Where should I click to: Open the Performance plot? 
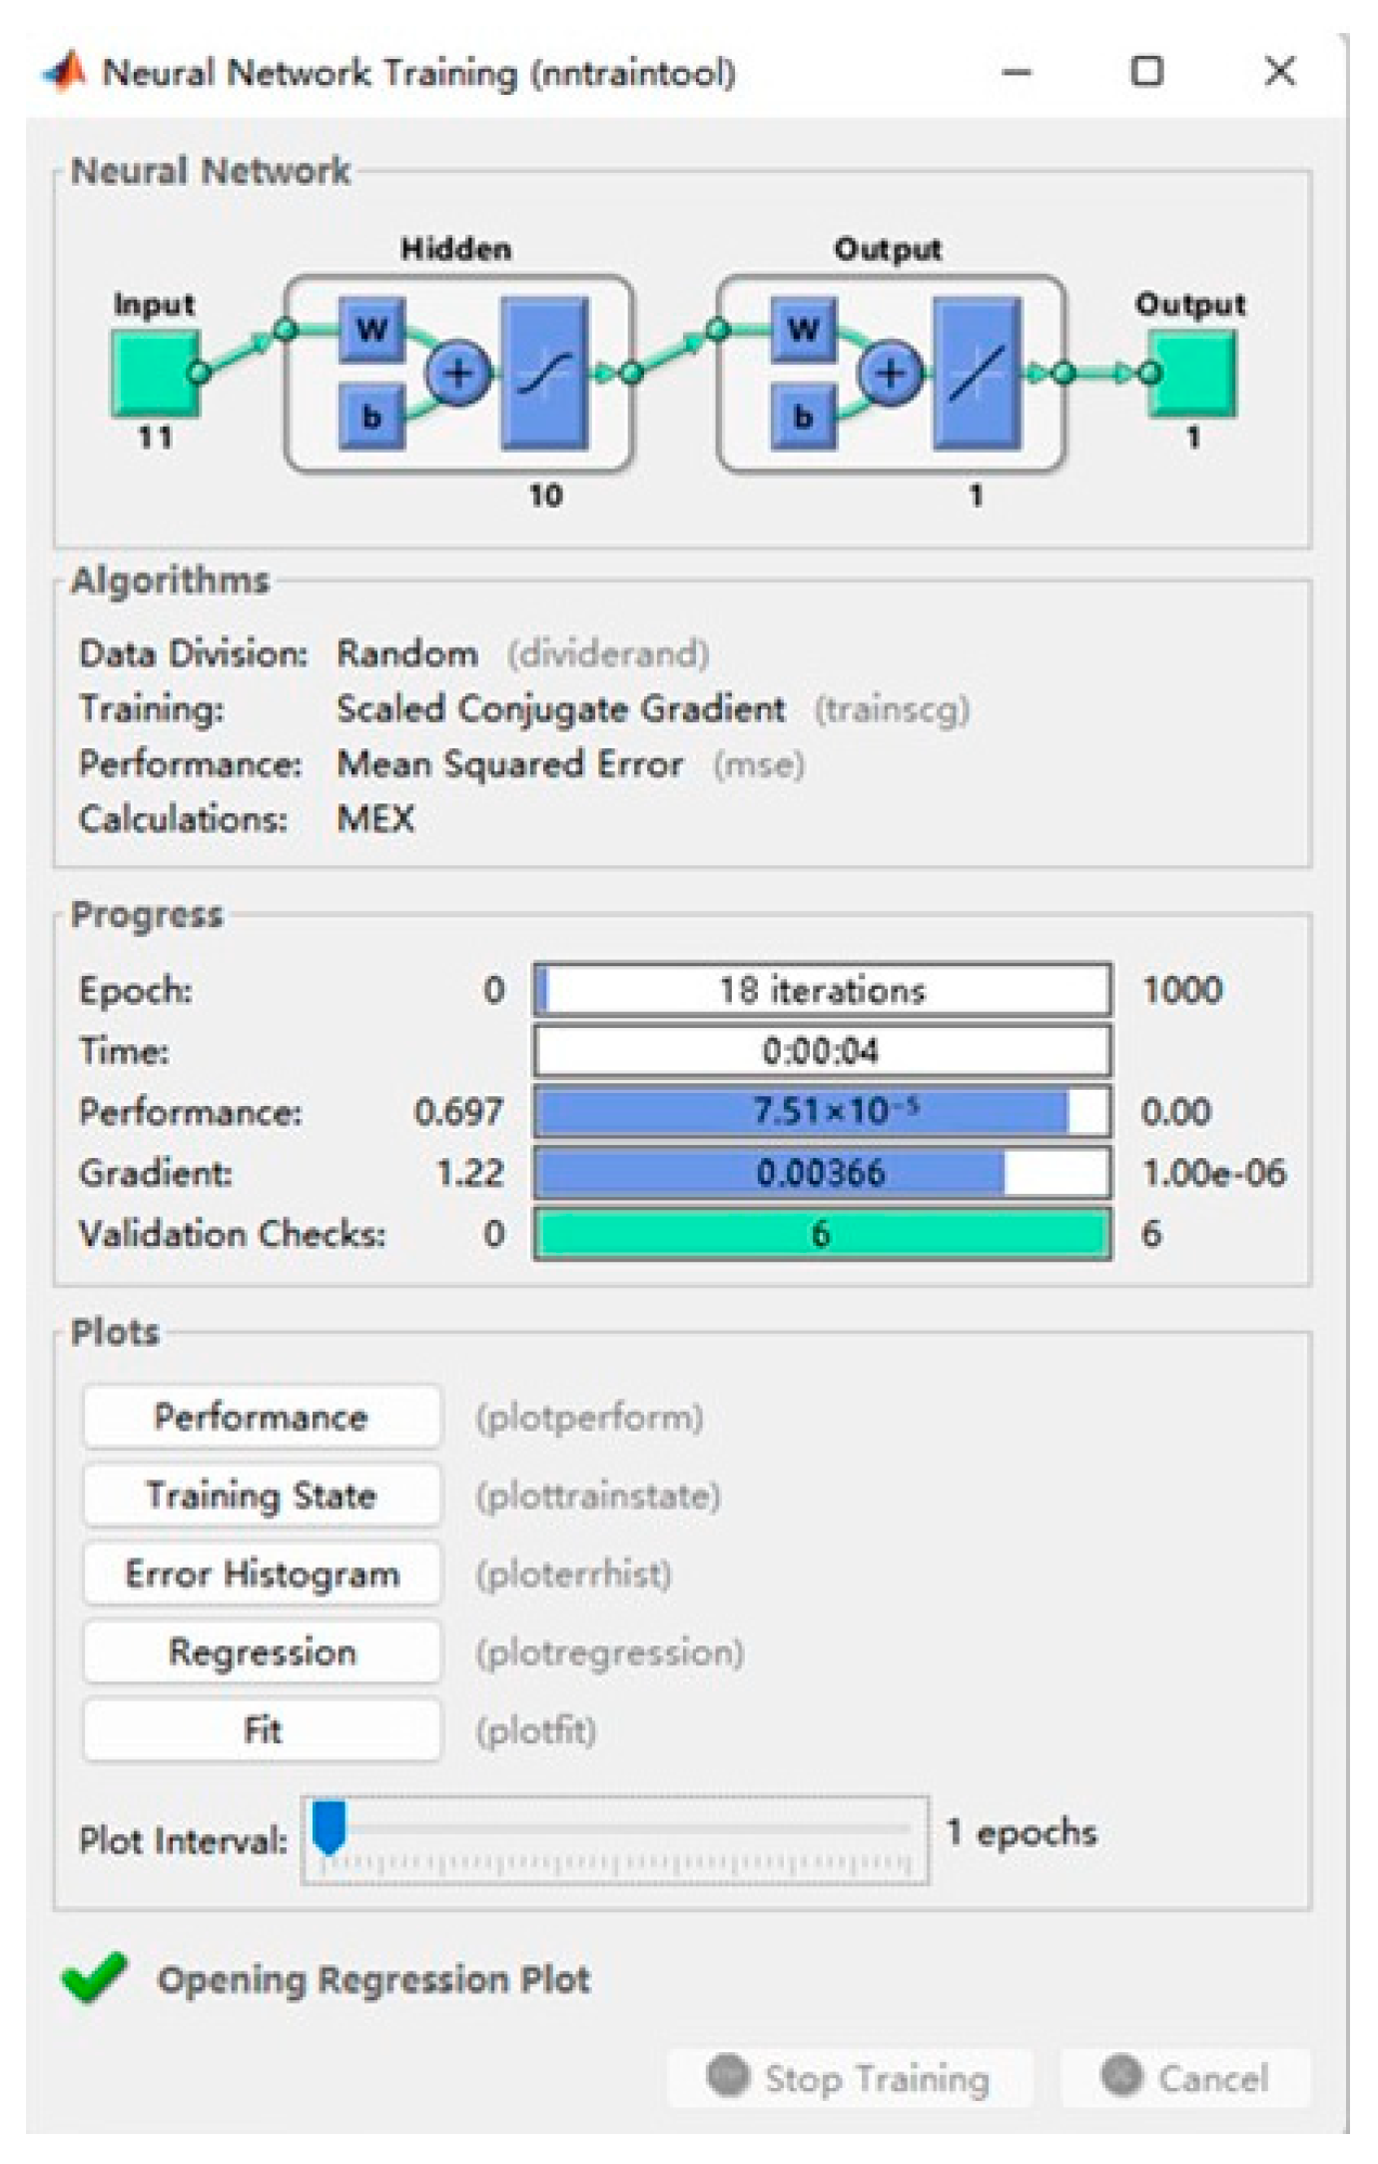click(x=262, y=1417)
